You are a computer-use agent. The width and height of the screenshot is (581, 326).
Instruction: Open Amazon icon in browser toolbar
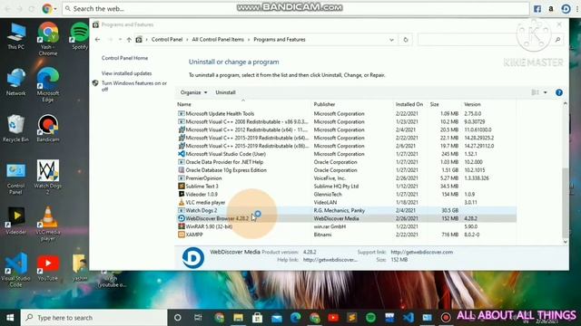point(551,9)
